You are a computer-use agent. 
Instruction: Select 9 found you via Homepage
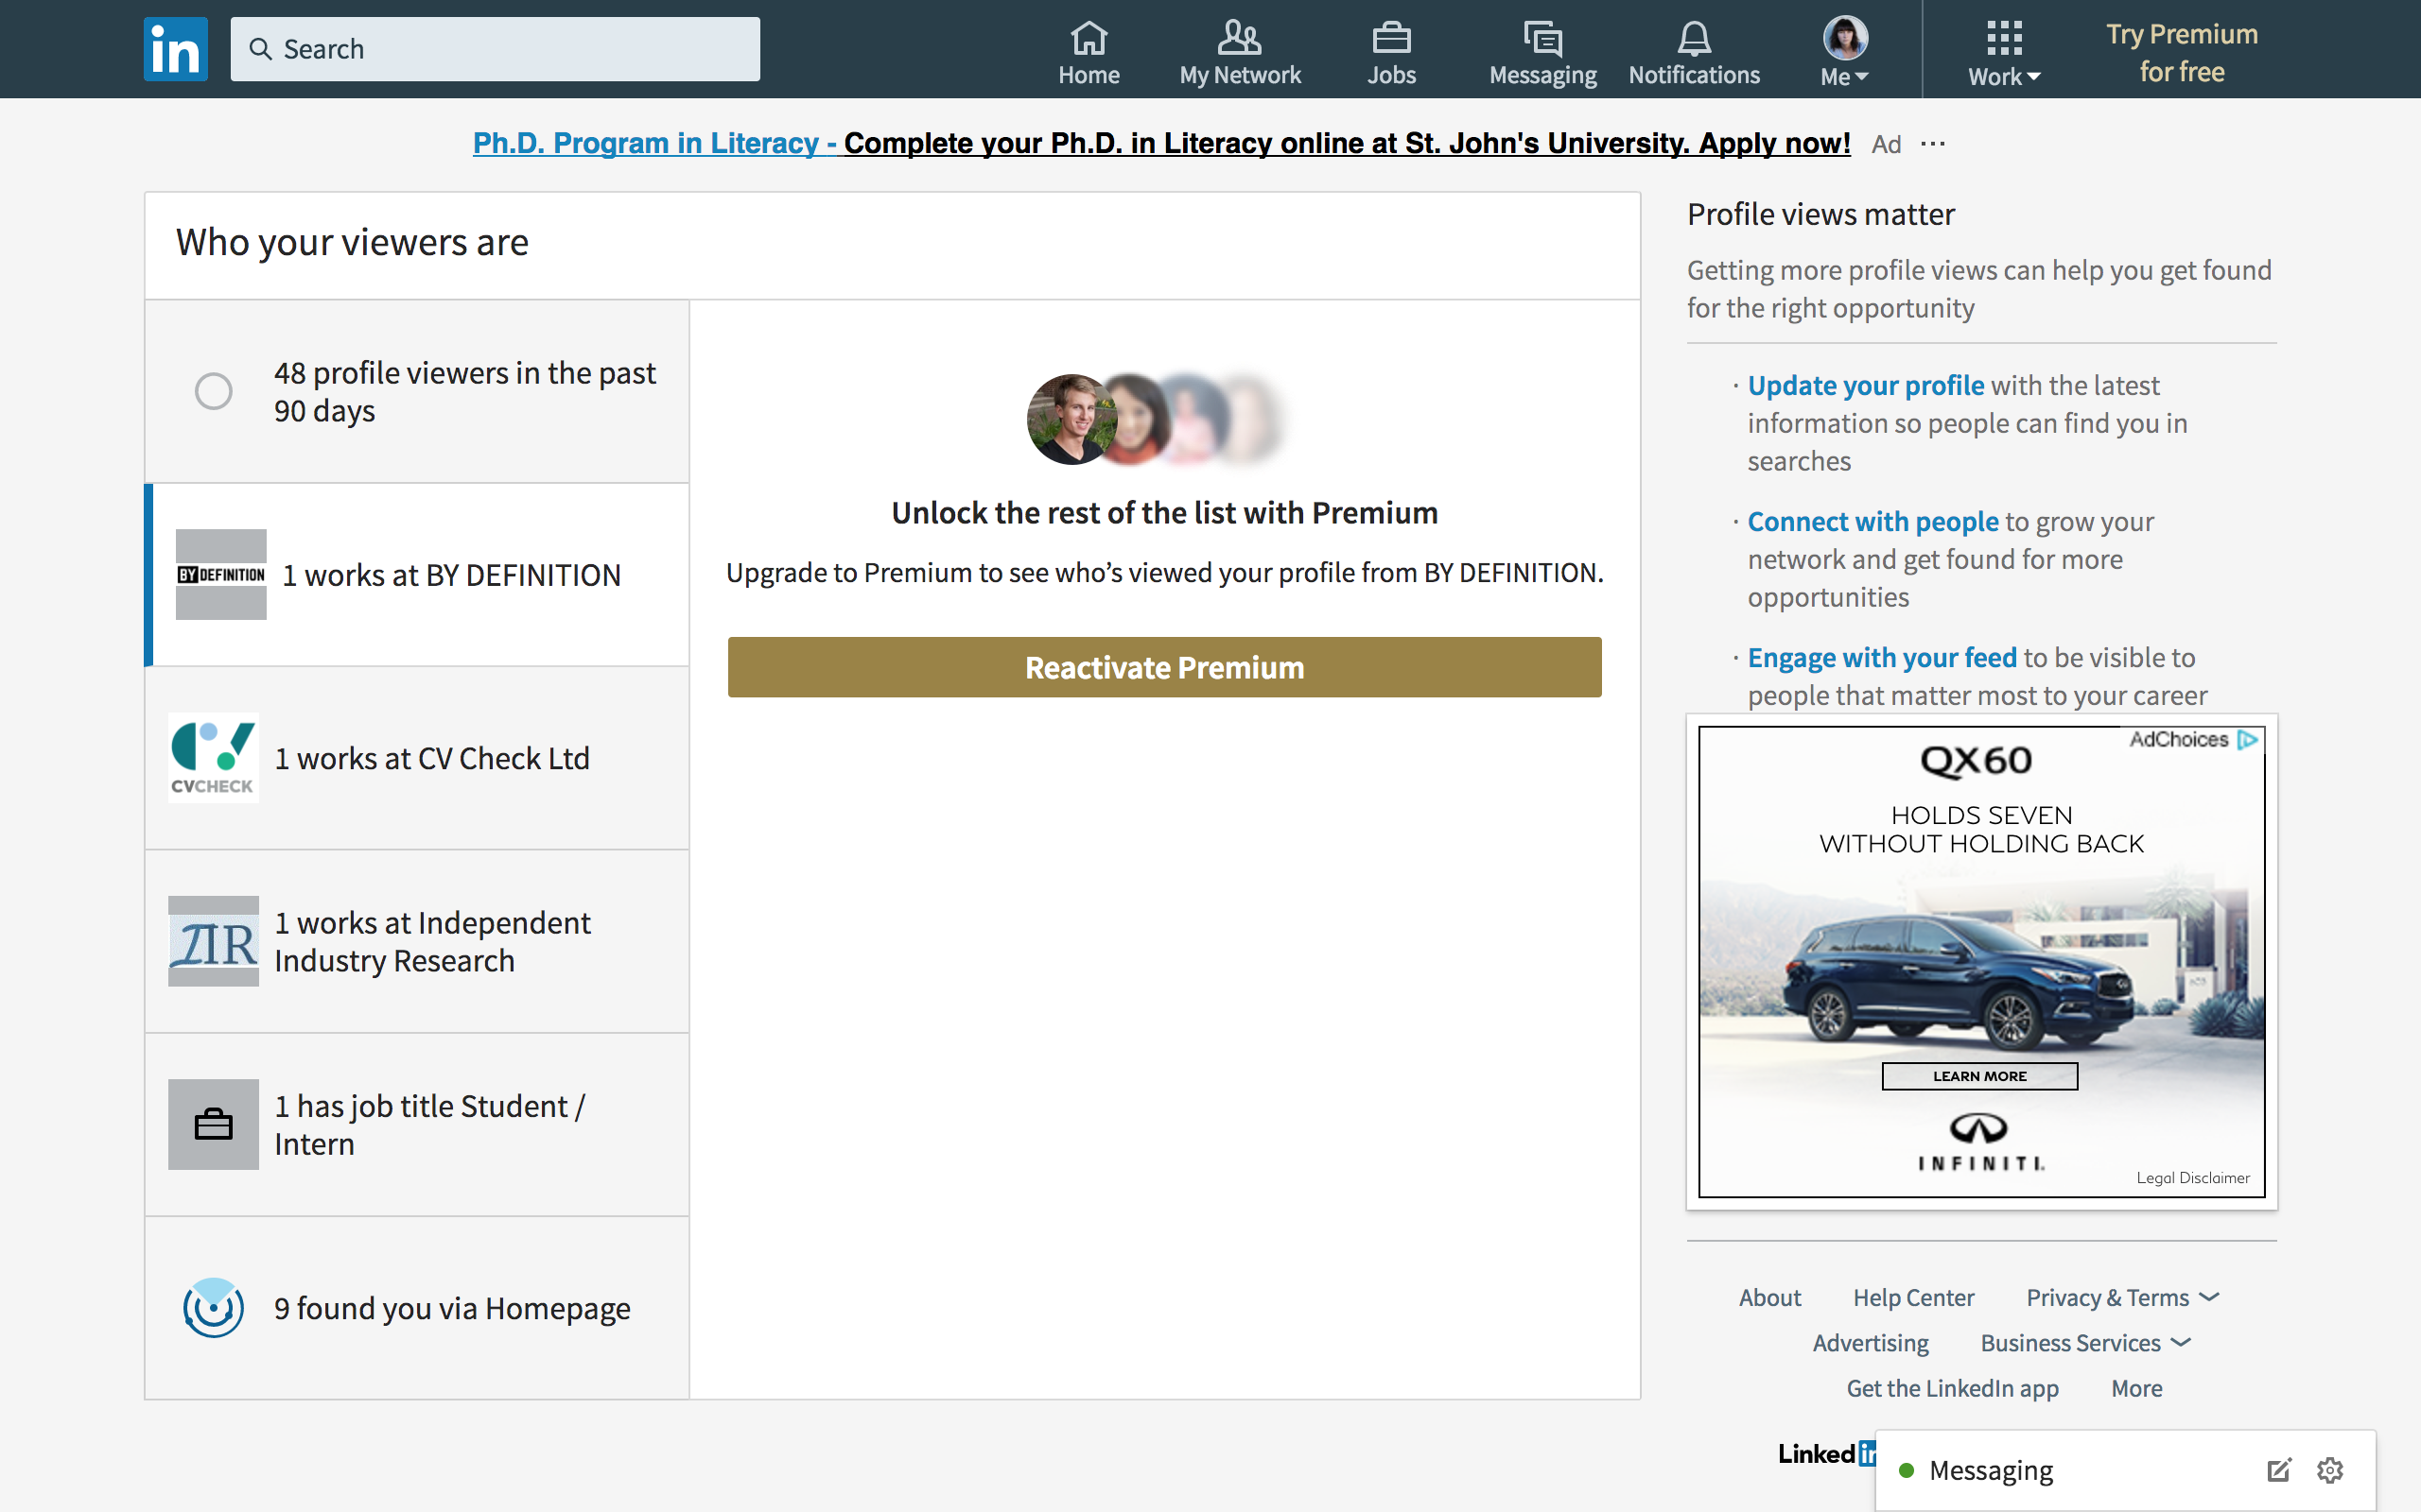coord(417,1308)
